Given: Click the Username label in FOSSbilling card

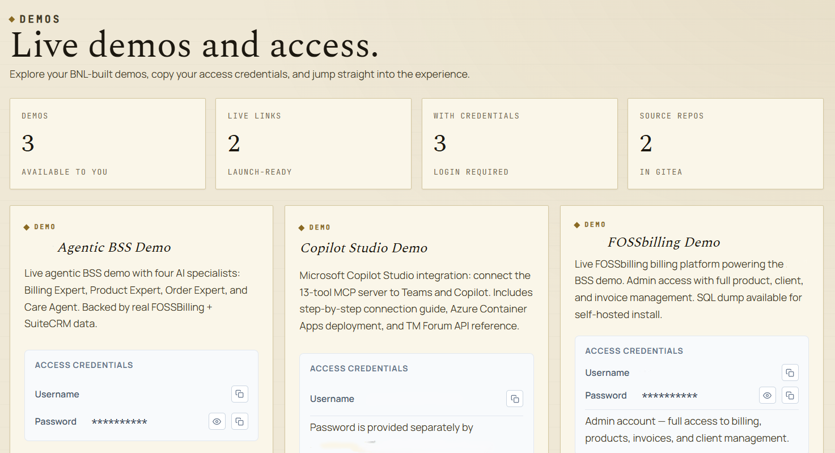Looking at the screenshot, I should 607,372.
